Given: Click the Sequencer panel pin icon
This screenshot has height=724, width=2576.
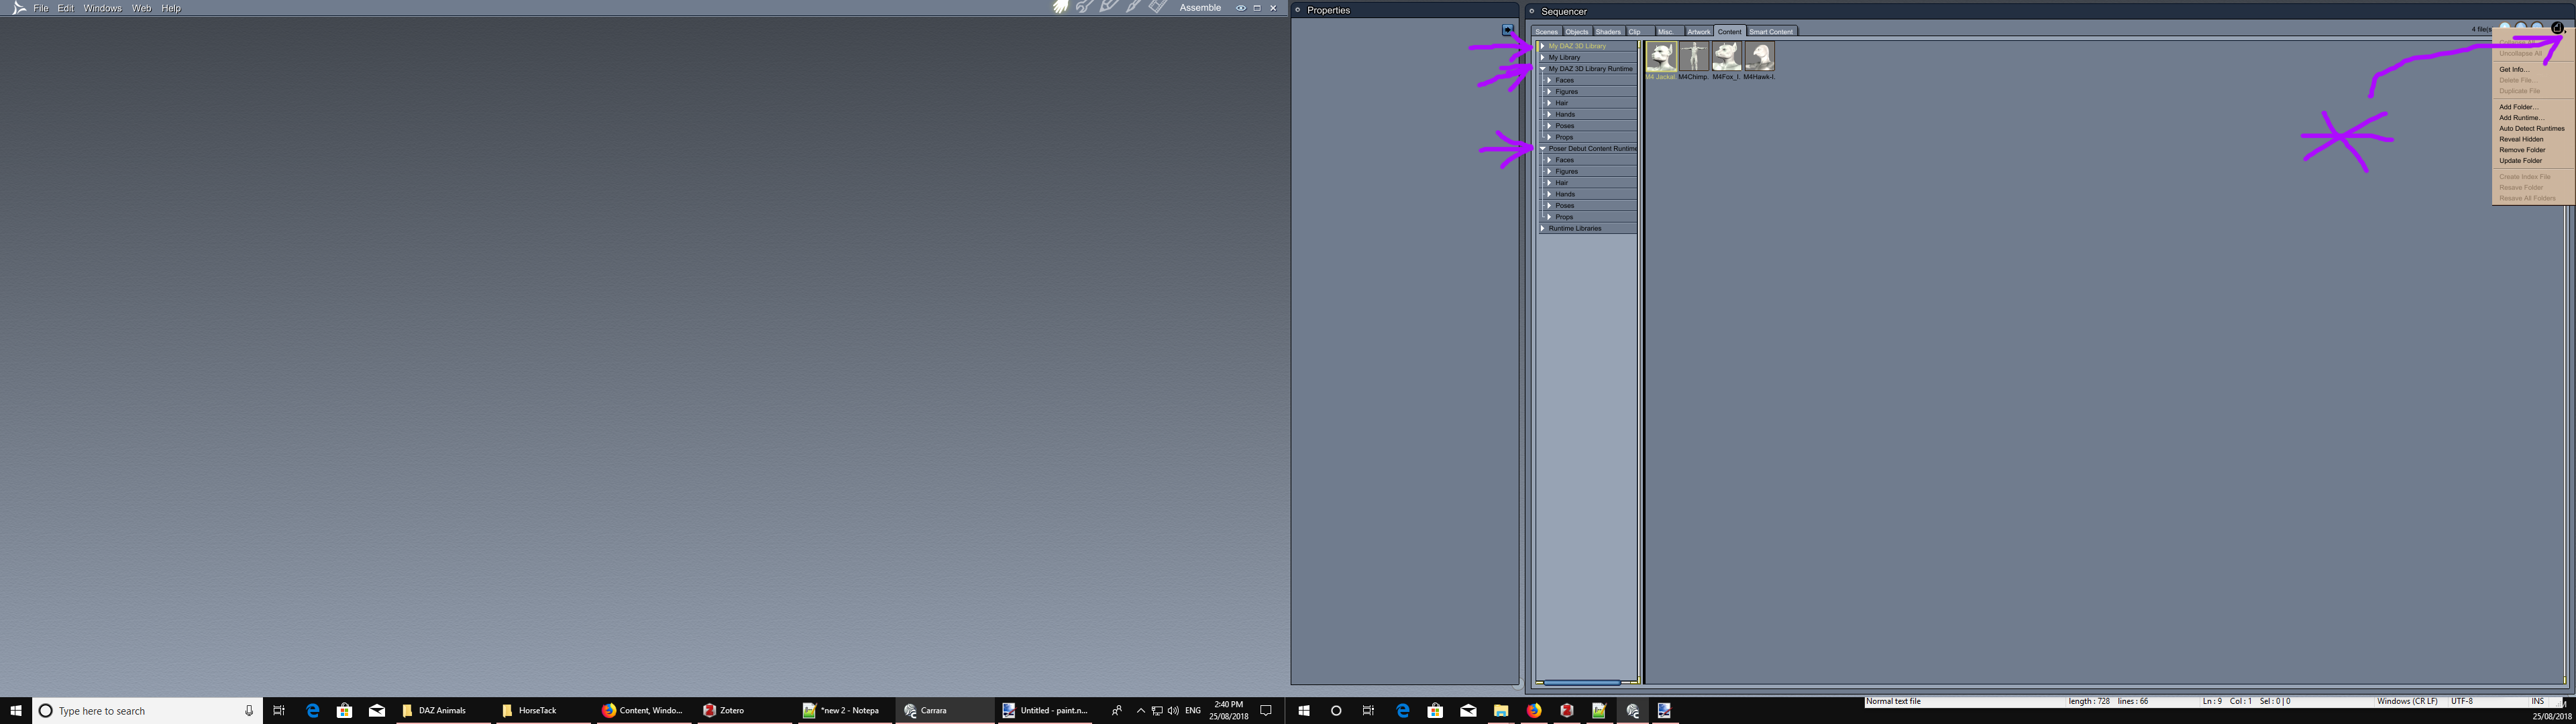Looking at the screenshot, I should click(1531, 11).
